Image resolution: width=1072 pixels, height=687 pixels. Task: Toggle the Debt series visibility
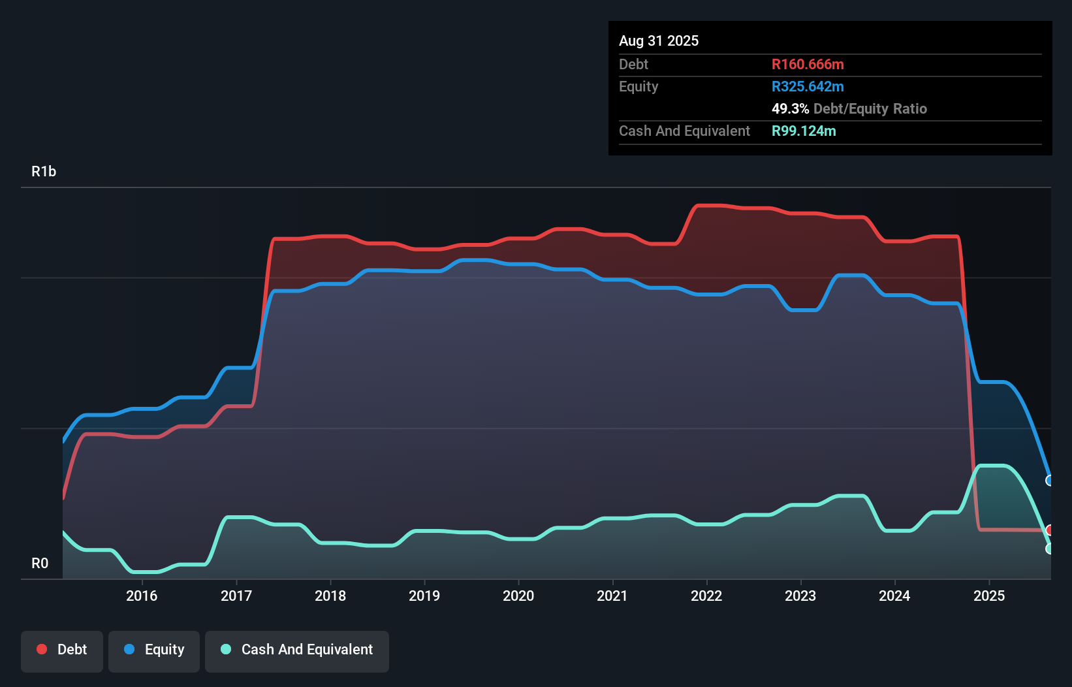[62, 650]
